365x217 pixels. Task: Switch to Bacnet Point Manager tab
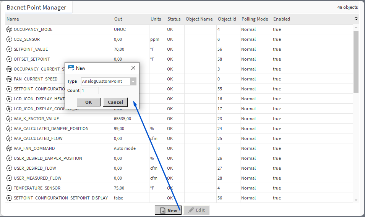coord(37,8)
